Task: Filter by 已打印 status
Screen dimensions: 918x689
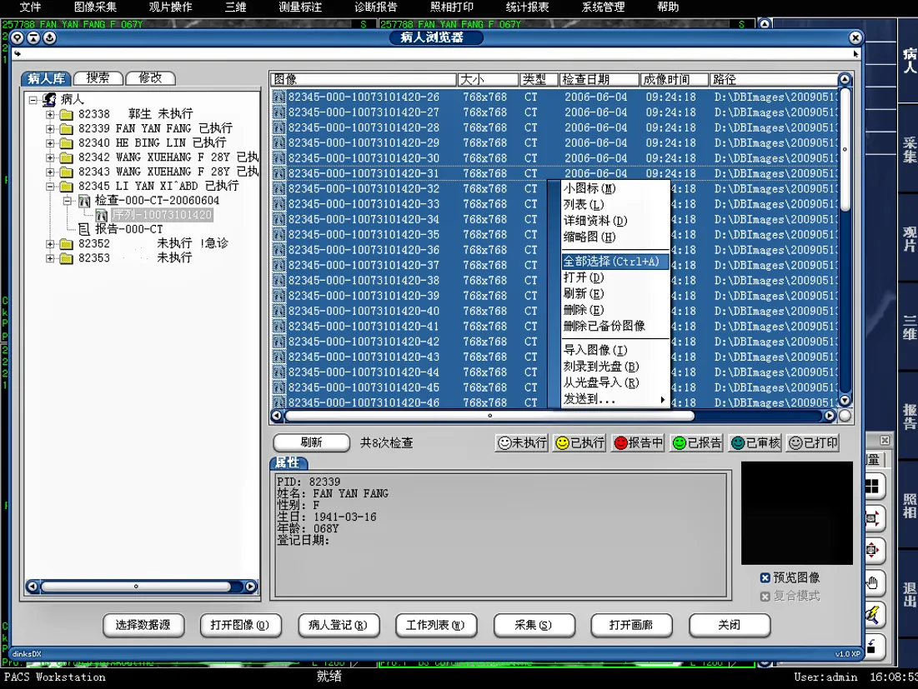Action: pos(813,442)
